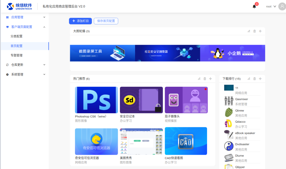This screenshot has width=286, height=169.
Task: Click the 截图录屏工具 carousel banner
Action: click(x=102, y=53)
